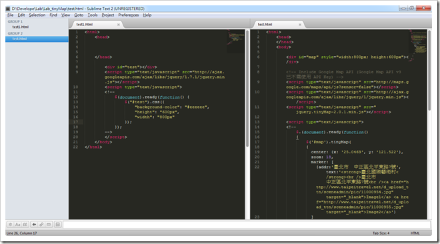Image resolution: width=440 pixels, height=244 pixels.
Task: Open the Edit menu
Action: pos(21,15)
